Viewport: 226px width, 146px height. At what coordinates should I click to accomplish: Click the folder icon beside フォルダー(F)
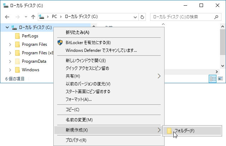pos(169,131)
